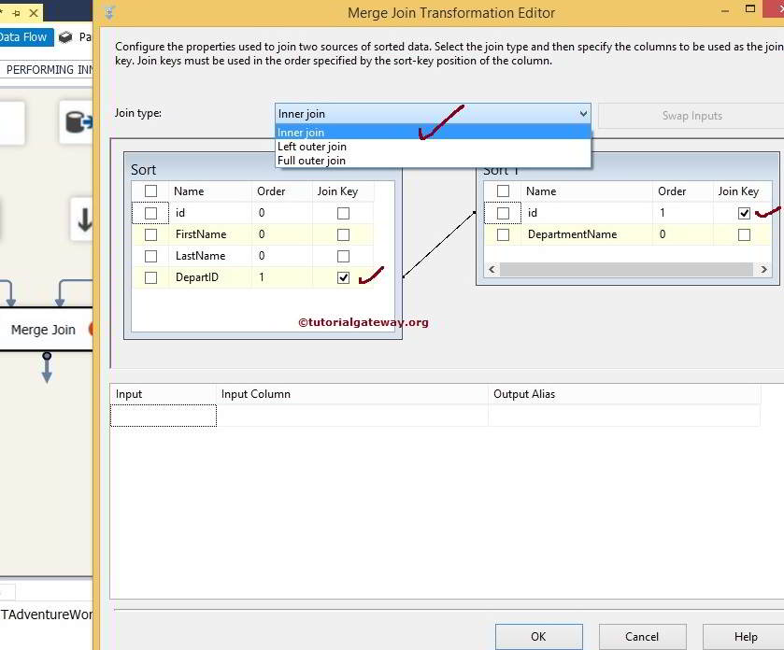Click the right input arrow into Merge Join

pyautogui.click(x=59, y=299)
